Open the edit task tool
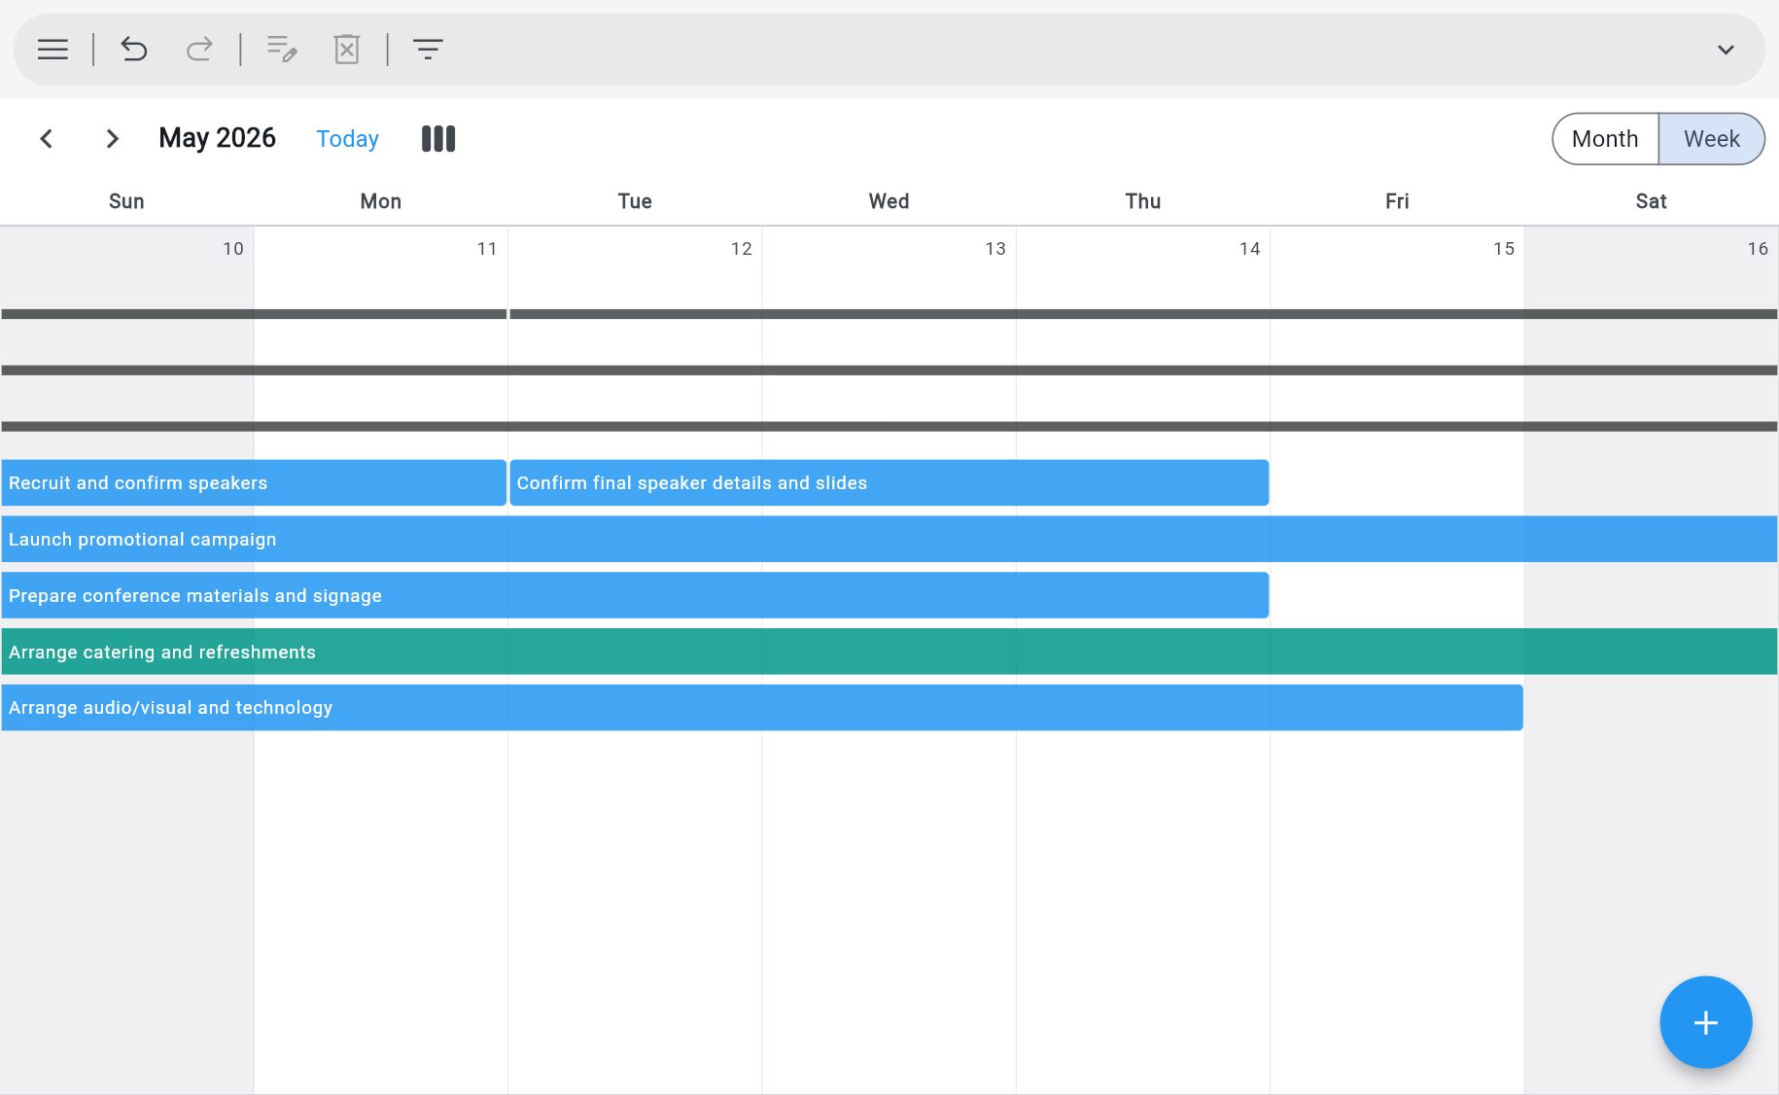Image resolution: width=1779 pixels, height=1095 pixels. (x=281, y=49)
